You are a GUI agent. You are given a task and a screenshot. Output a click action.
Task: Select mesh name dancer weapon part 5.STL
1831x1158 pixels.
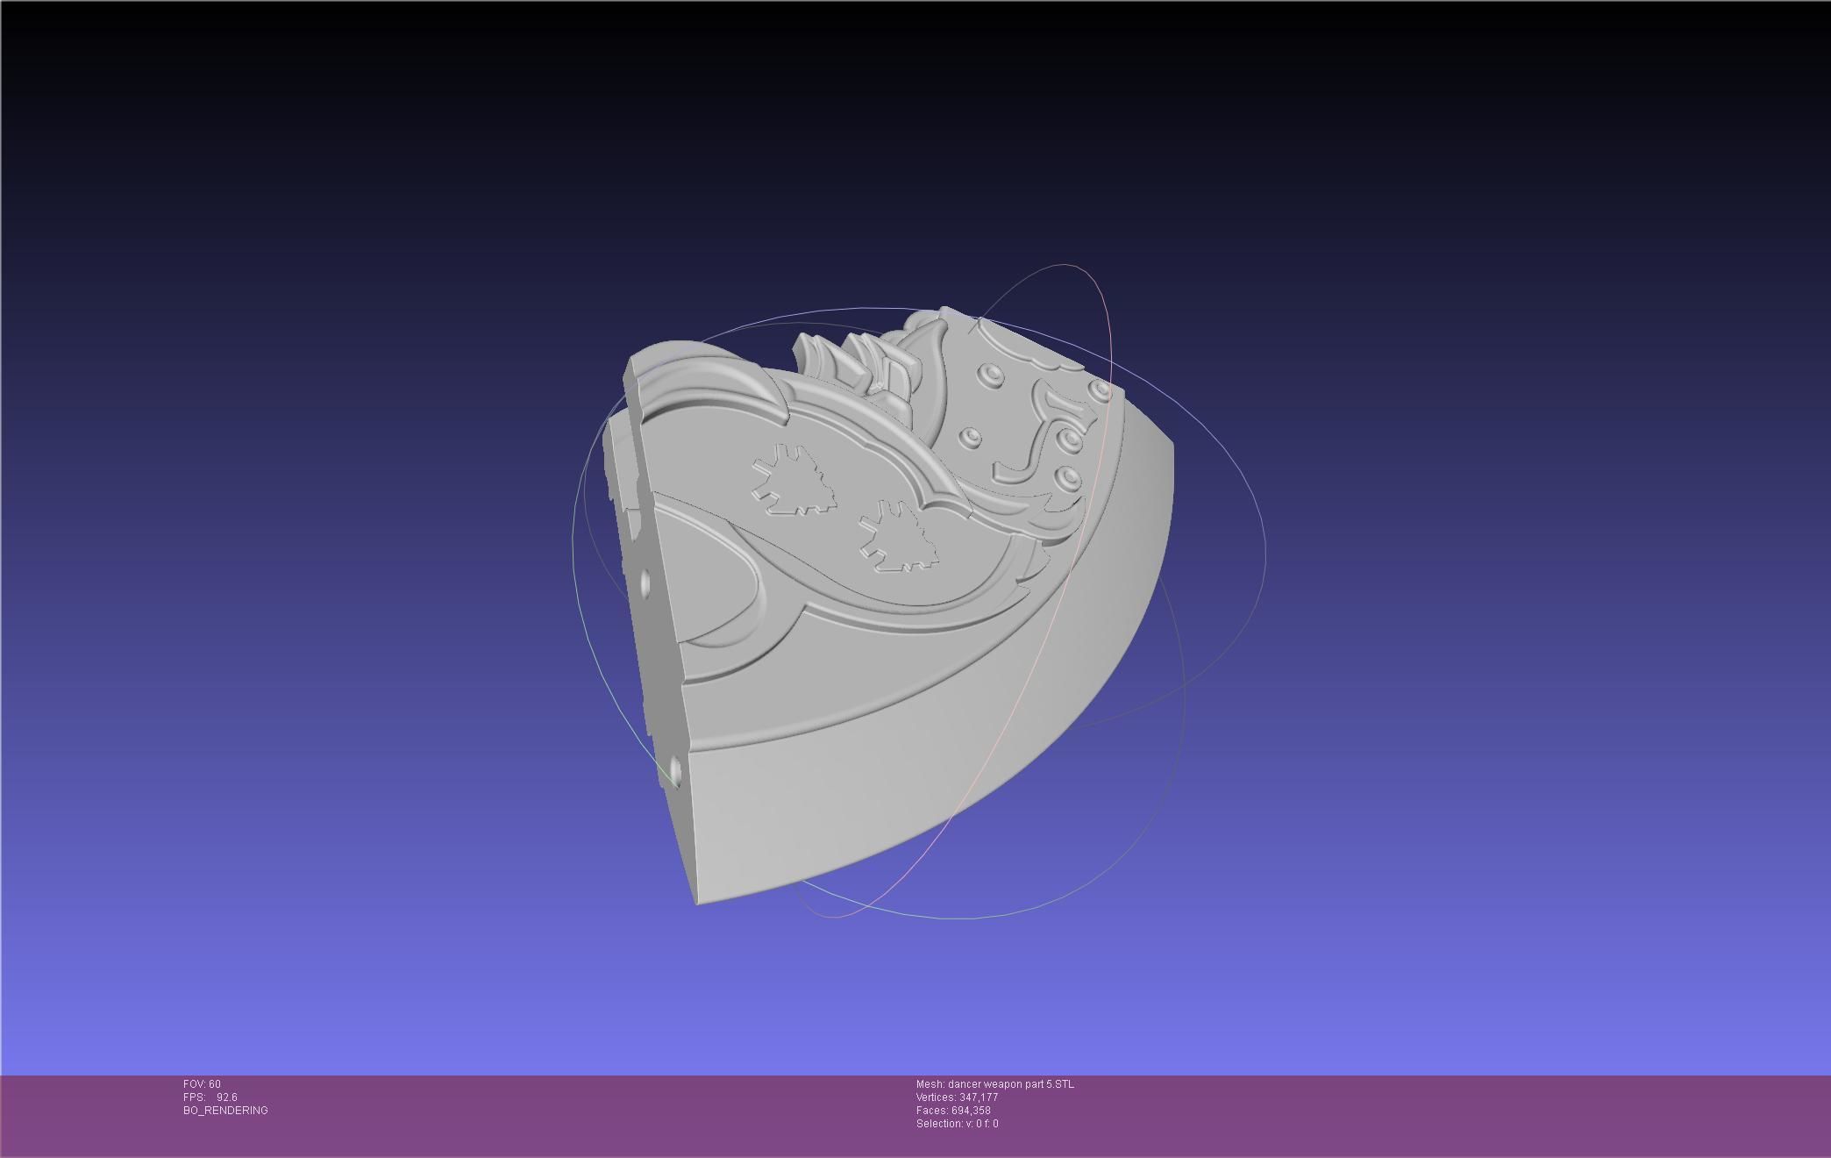point(995,1084)
